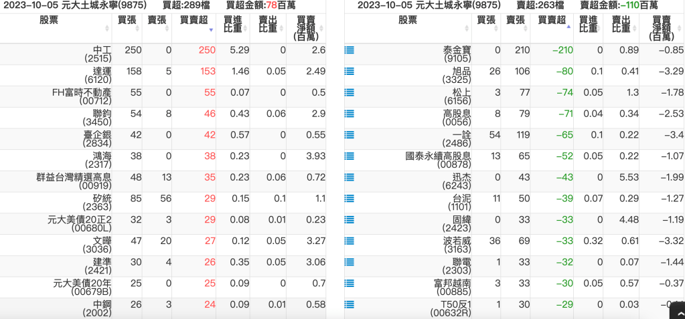Click the list icon beside 泰金寶 (9105)
The image size is (685, 319).
(349, 50)
